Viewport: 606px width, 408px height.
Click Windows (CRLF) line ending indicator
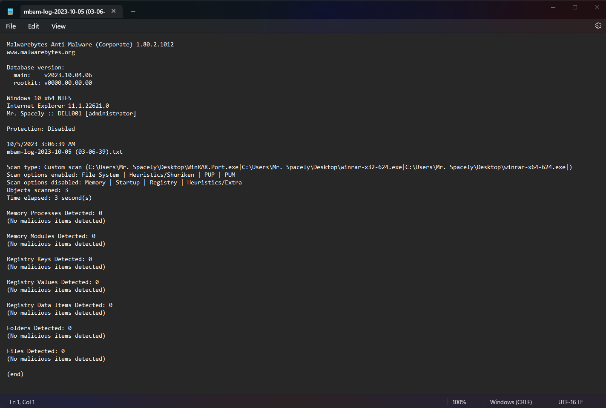tap(511, 402)
